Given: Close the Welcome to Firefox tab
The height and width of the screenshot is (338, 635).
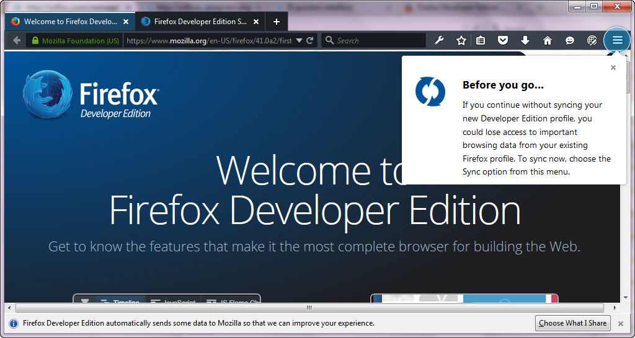Looking at the screenshot, I should [126, 22].
